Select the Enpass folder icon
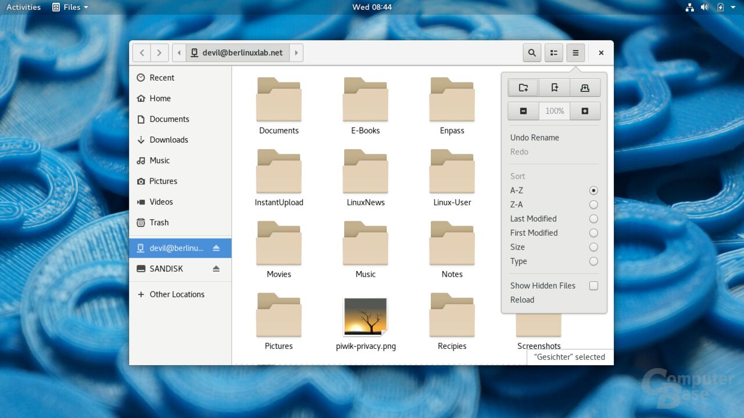 [x=452, y=99]
